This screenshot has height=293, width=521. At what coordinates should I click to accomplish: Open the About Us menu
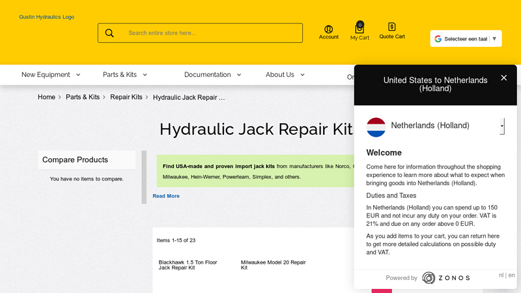280,75
